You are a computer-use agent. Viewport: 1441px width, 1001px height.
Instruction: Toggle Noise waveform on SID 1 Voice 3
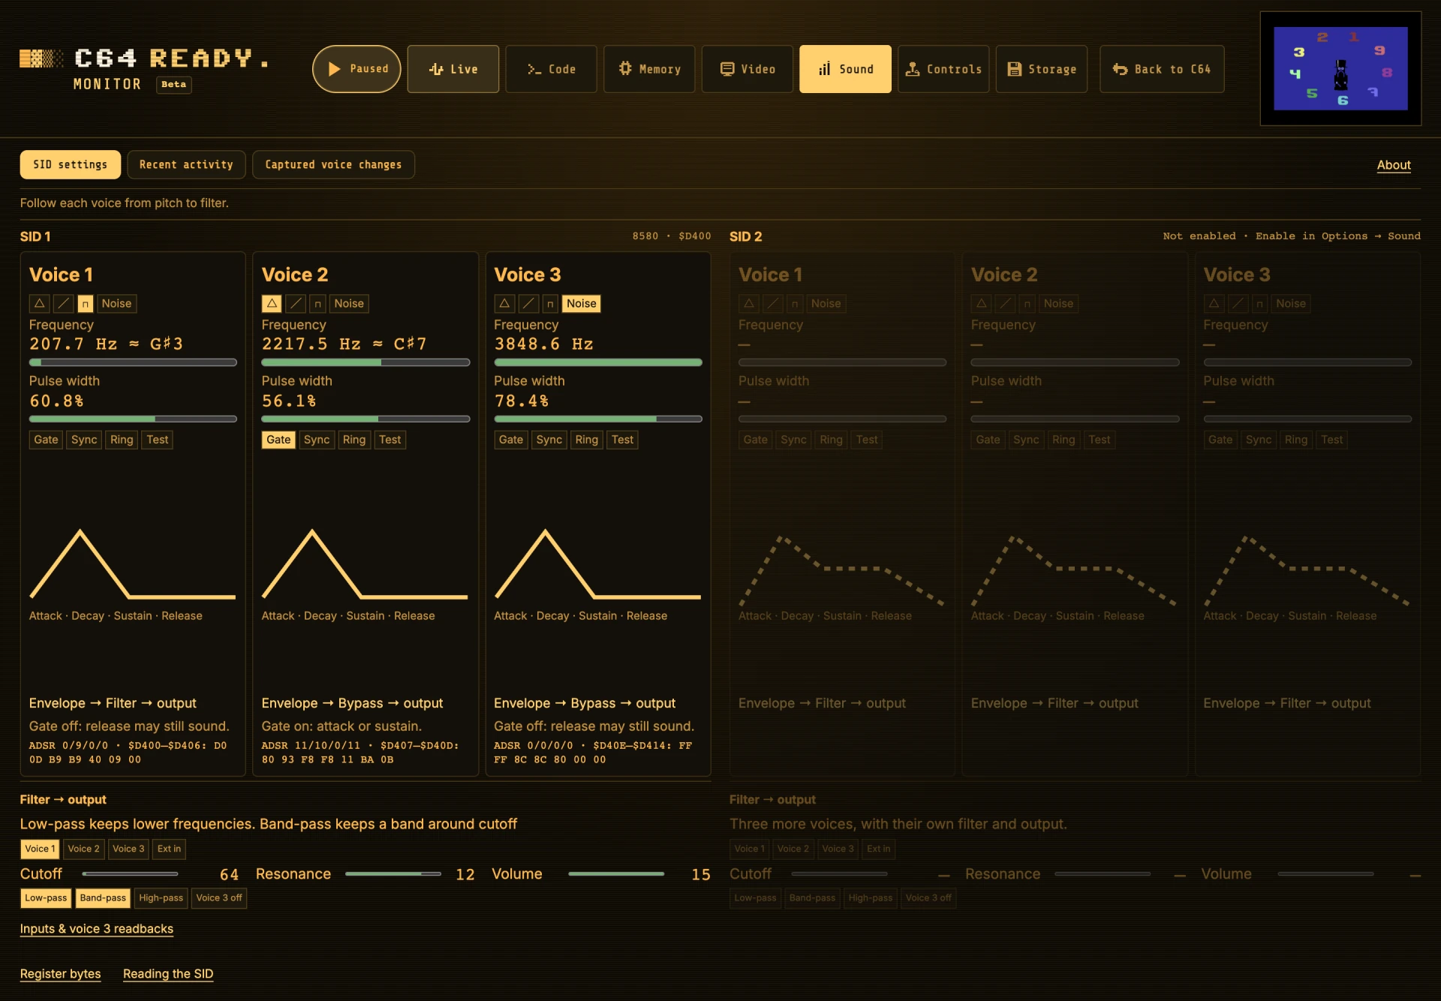[582, 303]
